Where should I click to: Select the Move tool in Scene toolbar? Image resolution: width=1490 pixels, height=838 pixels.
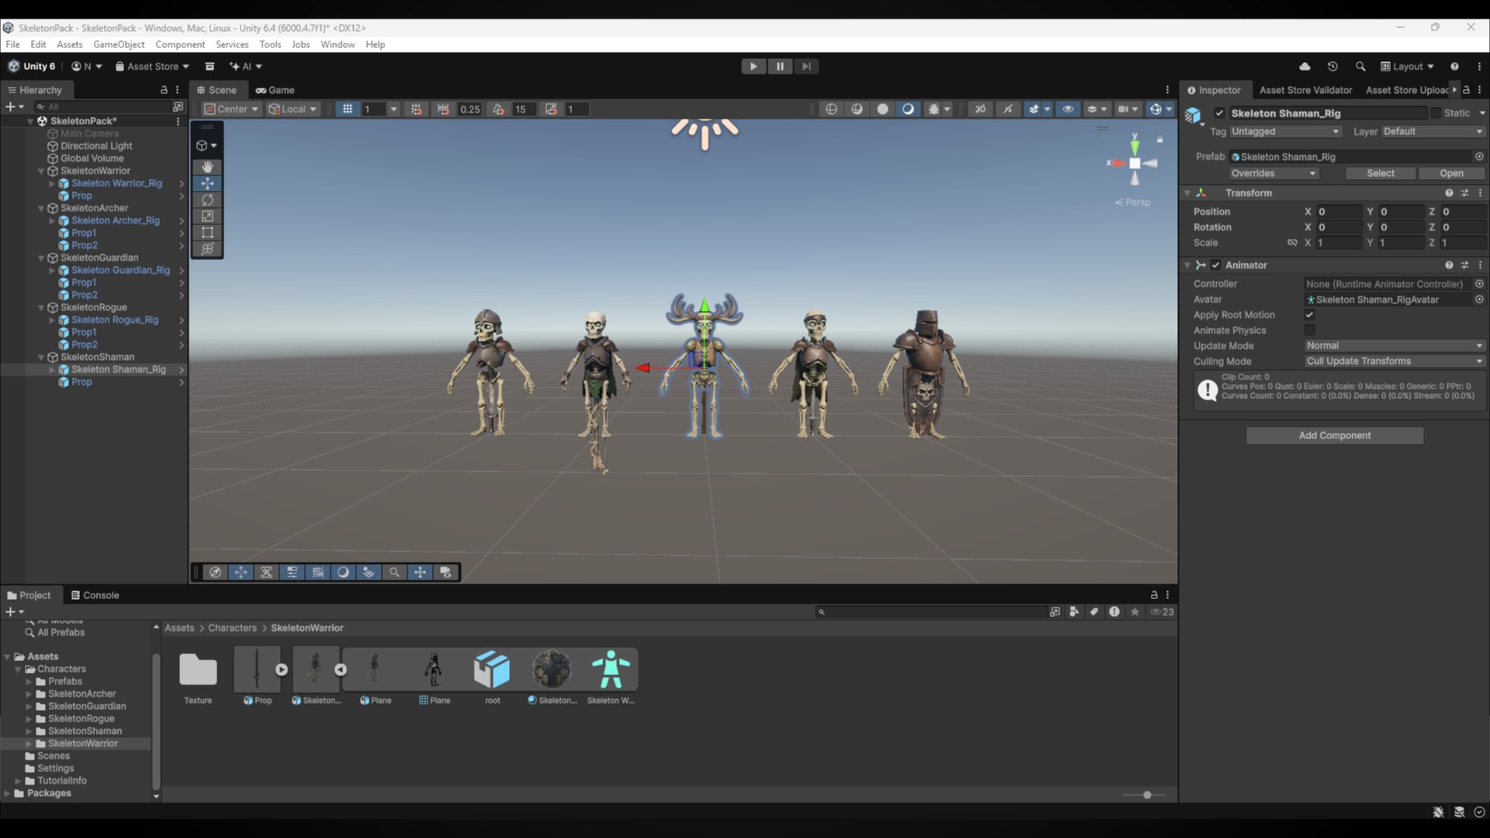coord(207,183)
